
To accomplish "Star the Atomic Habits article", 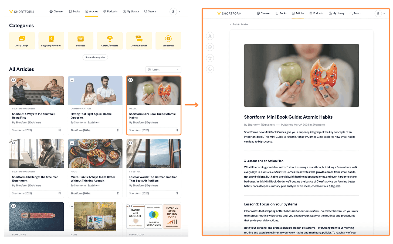I will tap(210, 58).
